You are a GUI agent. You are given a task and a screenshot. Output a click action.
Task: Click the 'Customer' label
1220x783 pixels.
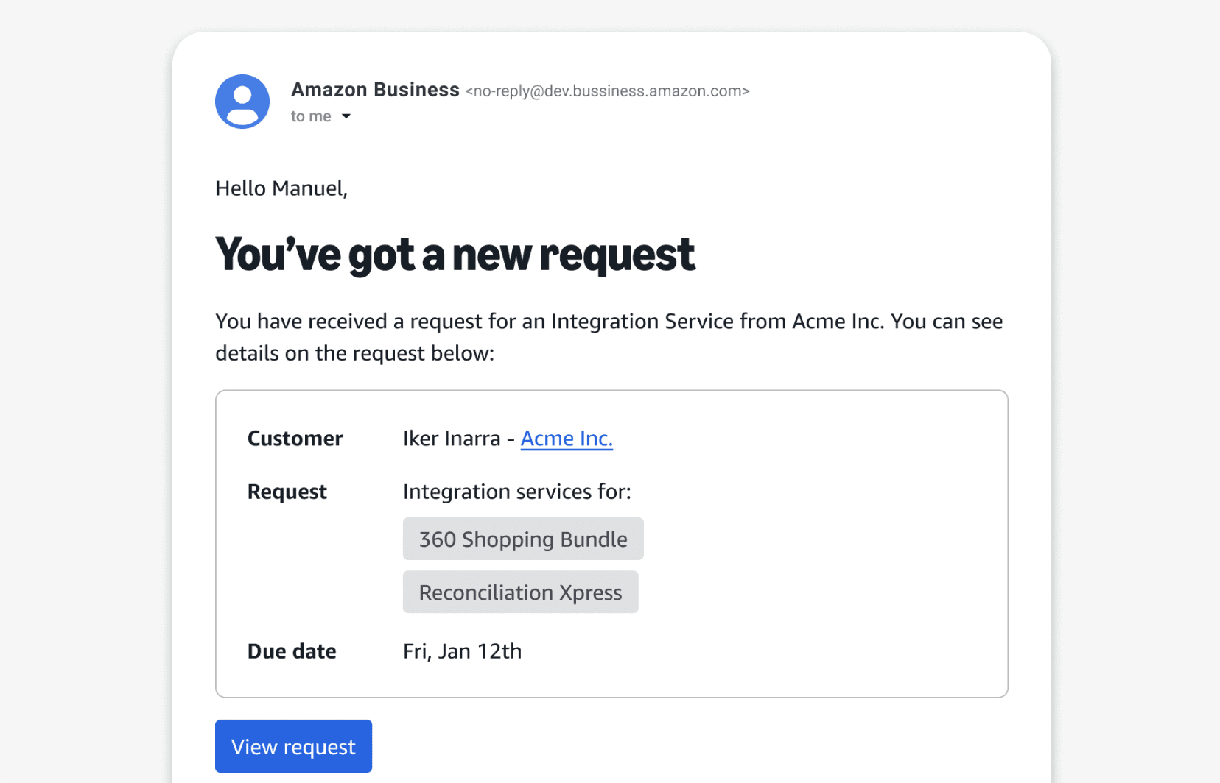point(295,439)
